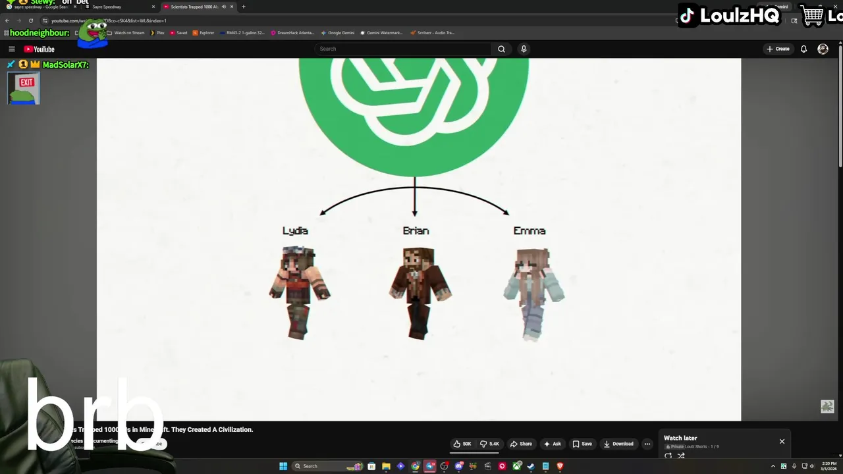This screenshot has height=474, width=843.
Task: Click the Create button
Action: pos(778,49)
